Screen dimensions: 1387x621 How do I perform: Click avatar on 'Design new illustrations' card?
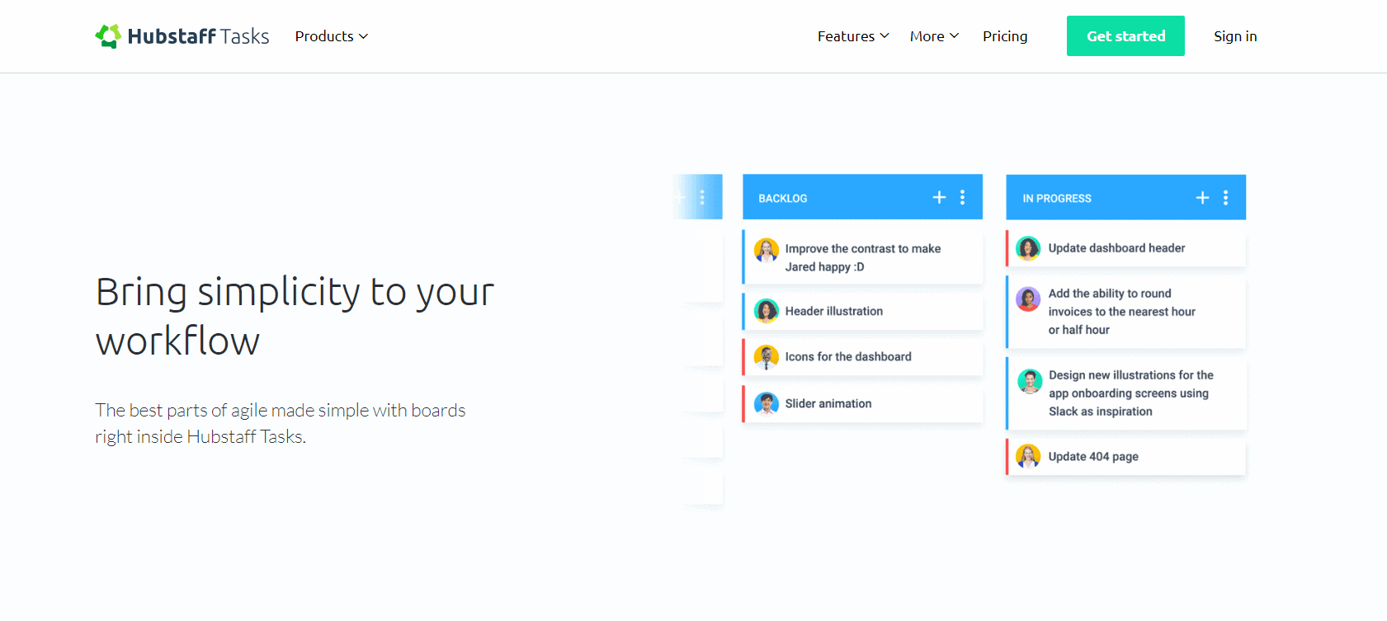1030,381
